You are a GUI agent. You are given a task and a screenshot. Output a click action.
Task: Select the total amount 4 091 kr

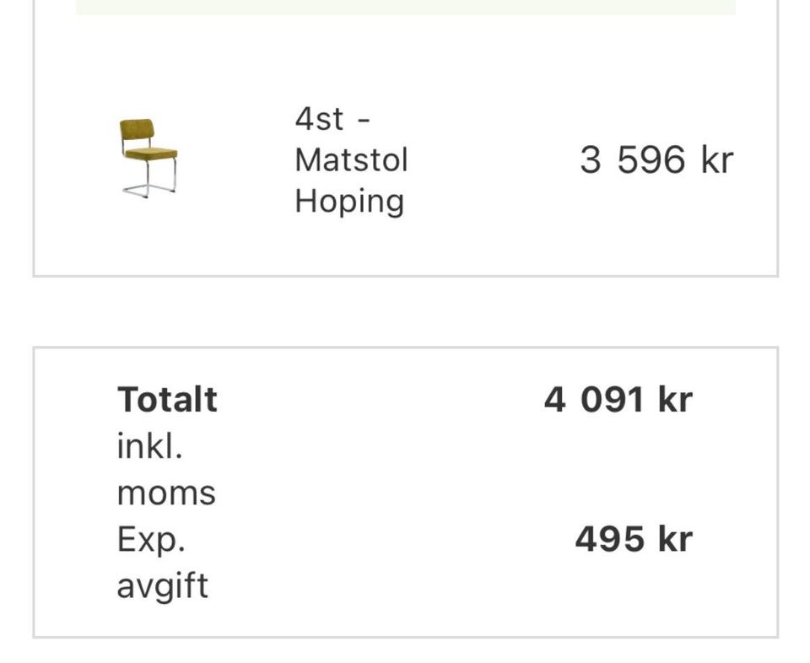[x=618, y=399]
